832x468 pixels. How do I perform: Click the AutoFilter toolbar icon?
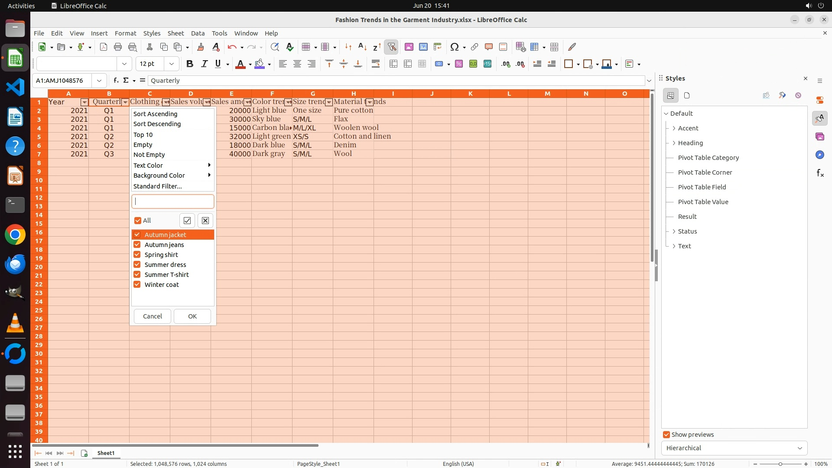(391, 47)
